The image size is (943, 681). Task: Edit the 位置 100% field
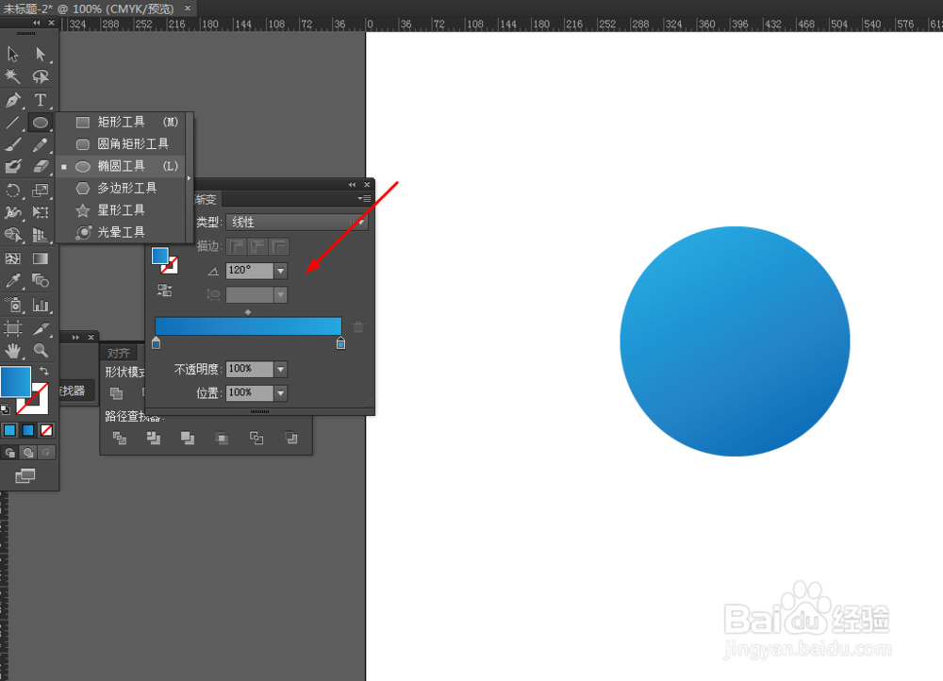[x=250, y=392]
